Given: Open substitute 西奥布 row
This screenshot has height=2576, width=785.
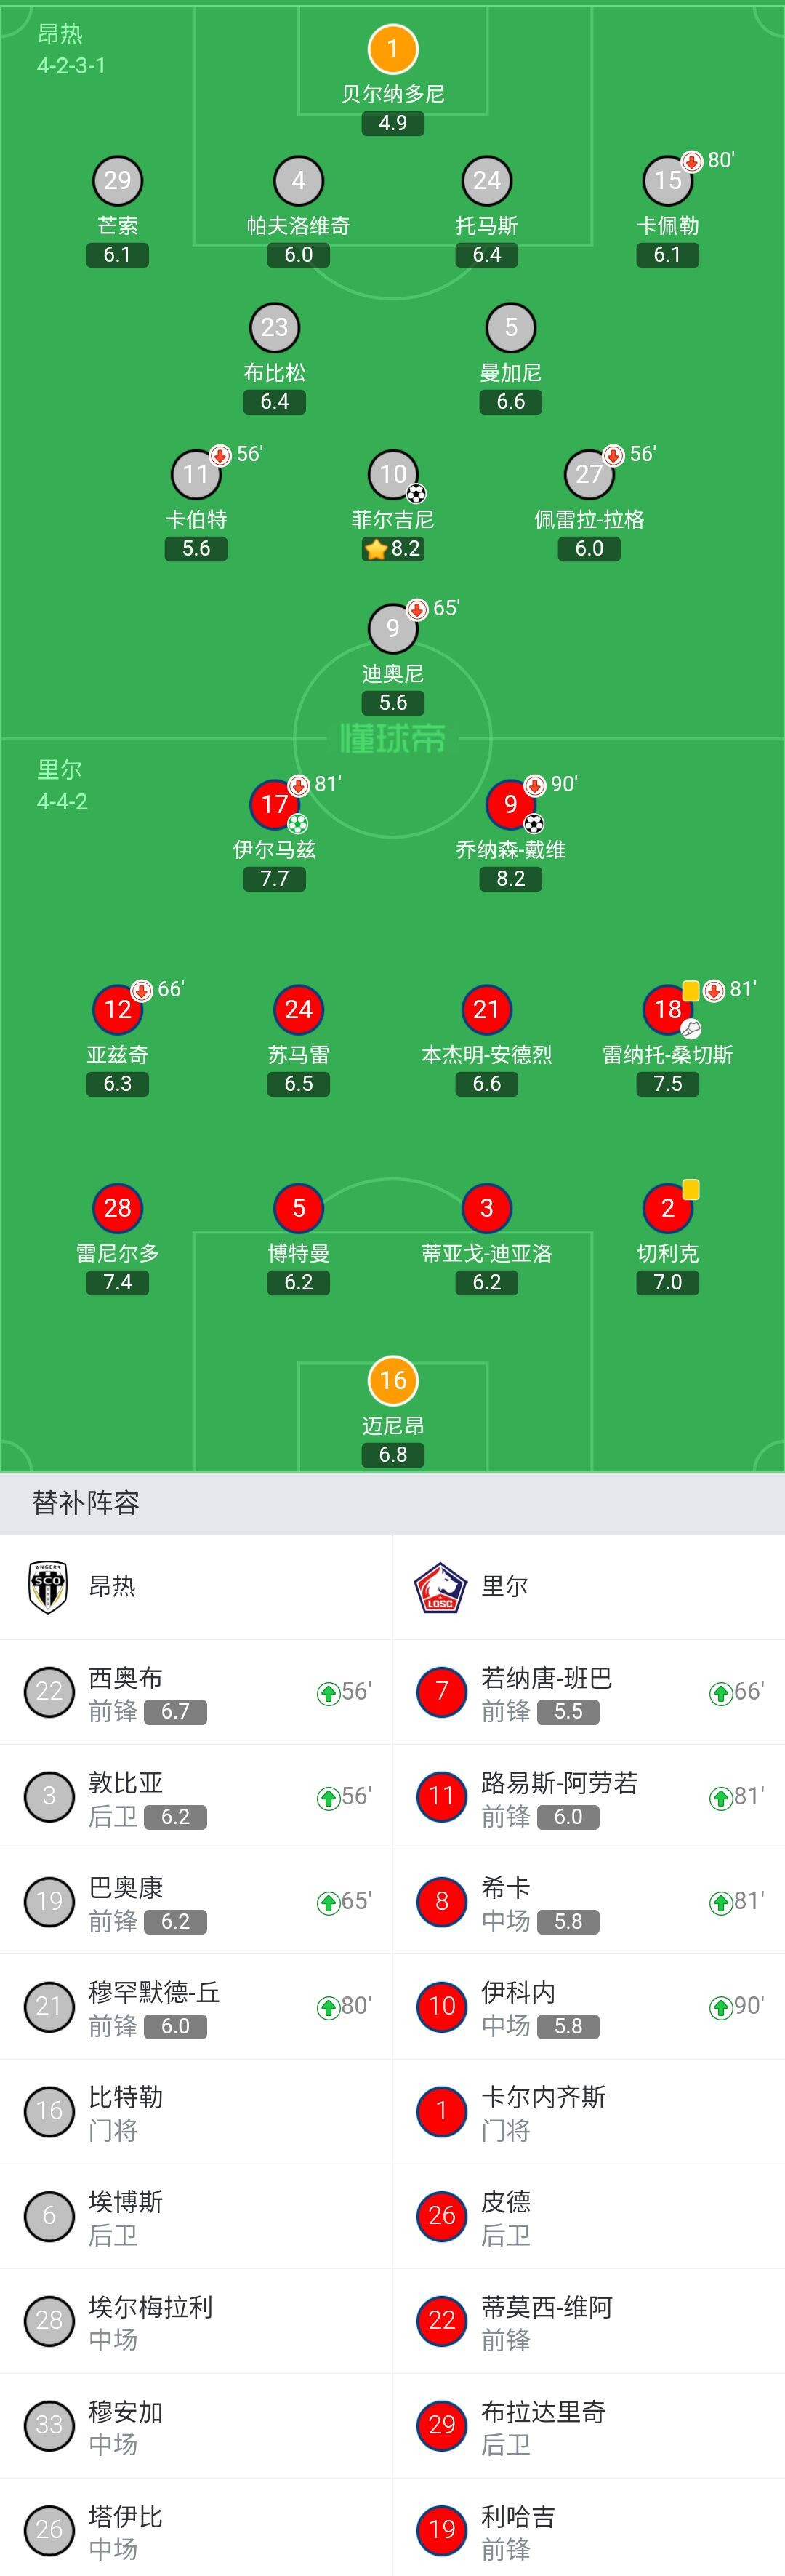Looking at the screenshot, I should [x=196, y=1692].
